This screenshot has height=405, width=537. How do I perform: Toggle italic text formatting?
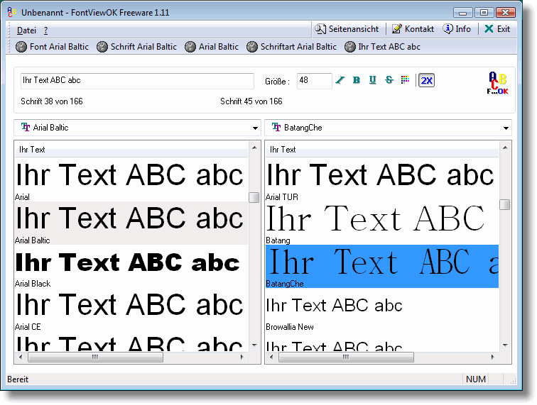click(340, 80)
